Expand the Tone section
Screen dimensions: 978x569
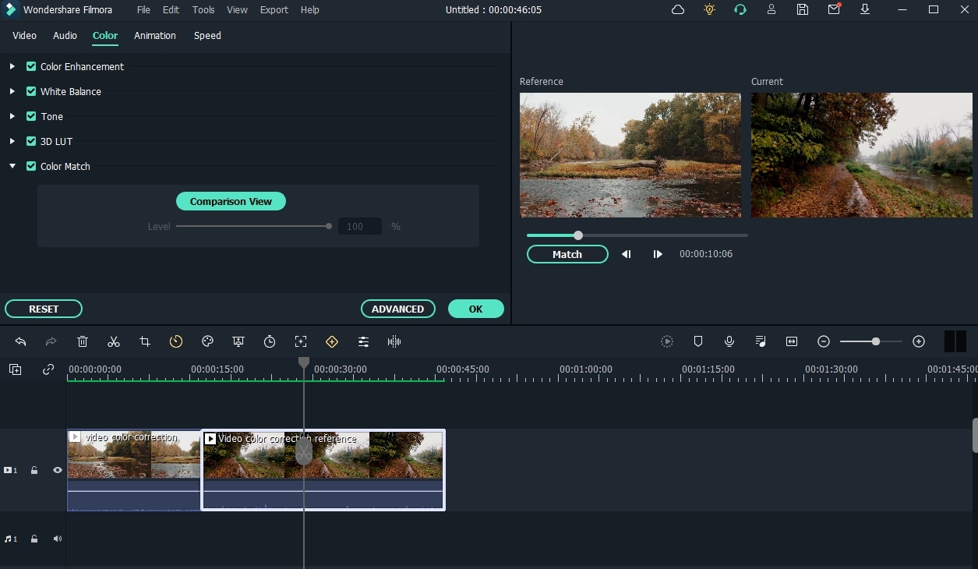coord(12,116)
